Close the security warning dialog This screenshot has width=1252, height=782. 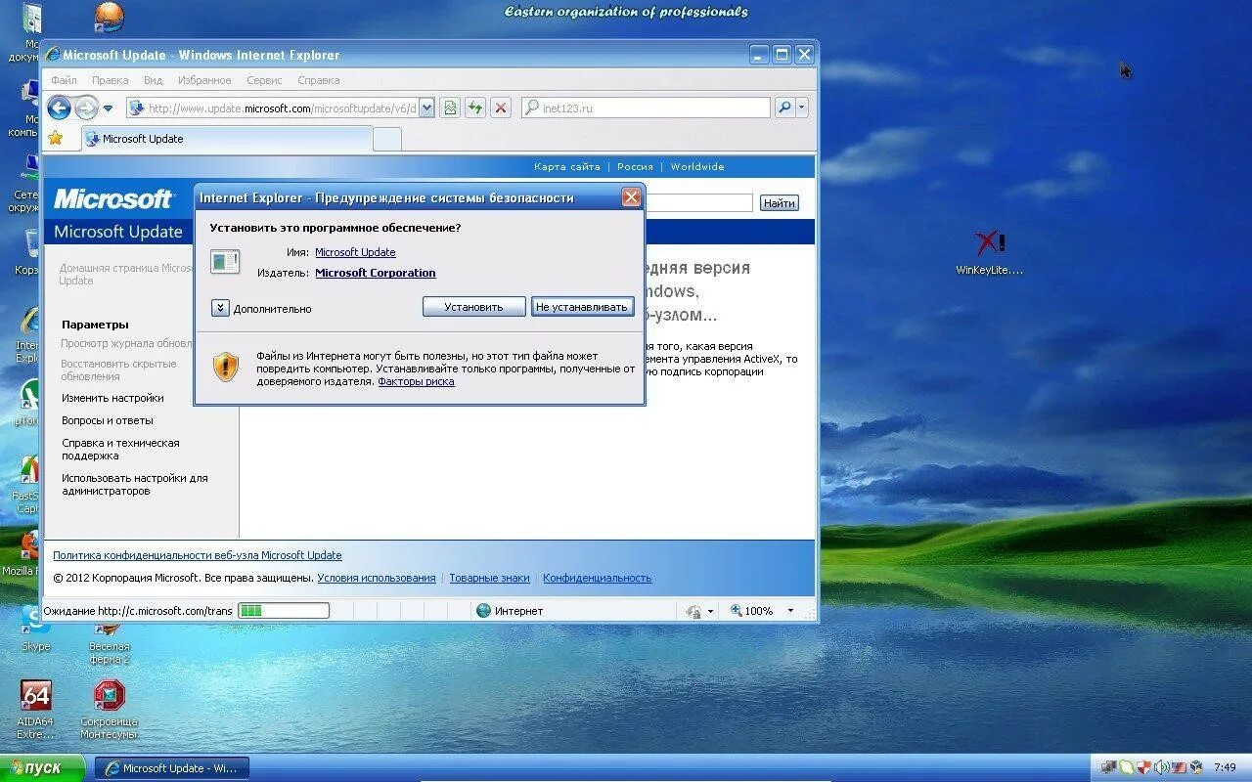click(631, 197)
